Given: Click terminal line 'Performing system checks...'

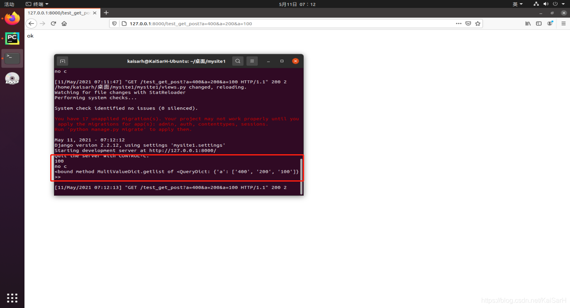Looking at the screenshot, I should point(95,98).
